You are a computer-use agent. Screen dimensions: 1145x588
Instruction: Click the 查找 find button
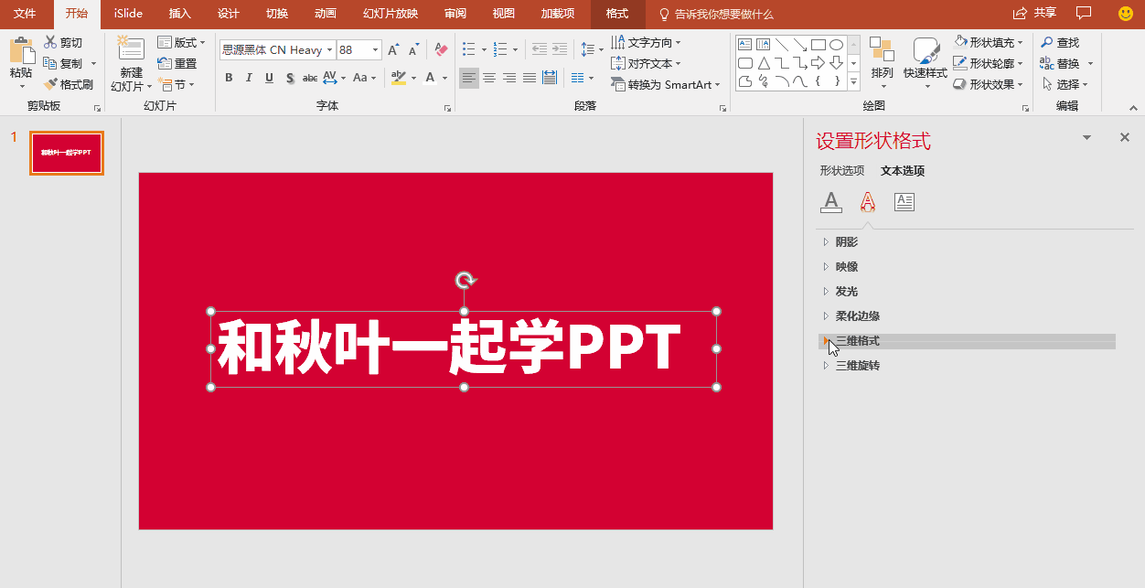point(1060,43)
